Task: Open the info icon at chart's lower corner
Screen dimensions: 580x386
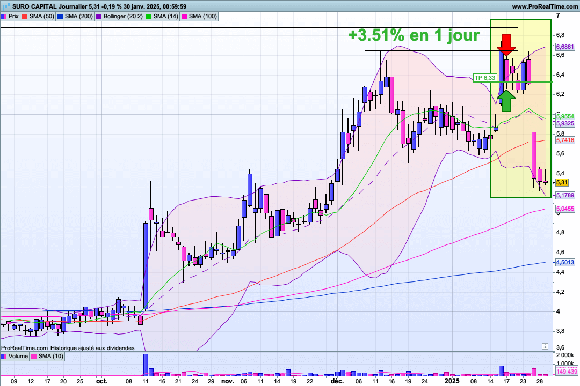Action: point(545,346)
